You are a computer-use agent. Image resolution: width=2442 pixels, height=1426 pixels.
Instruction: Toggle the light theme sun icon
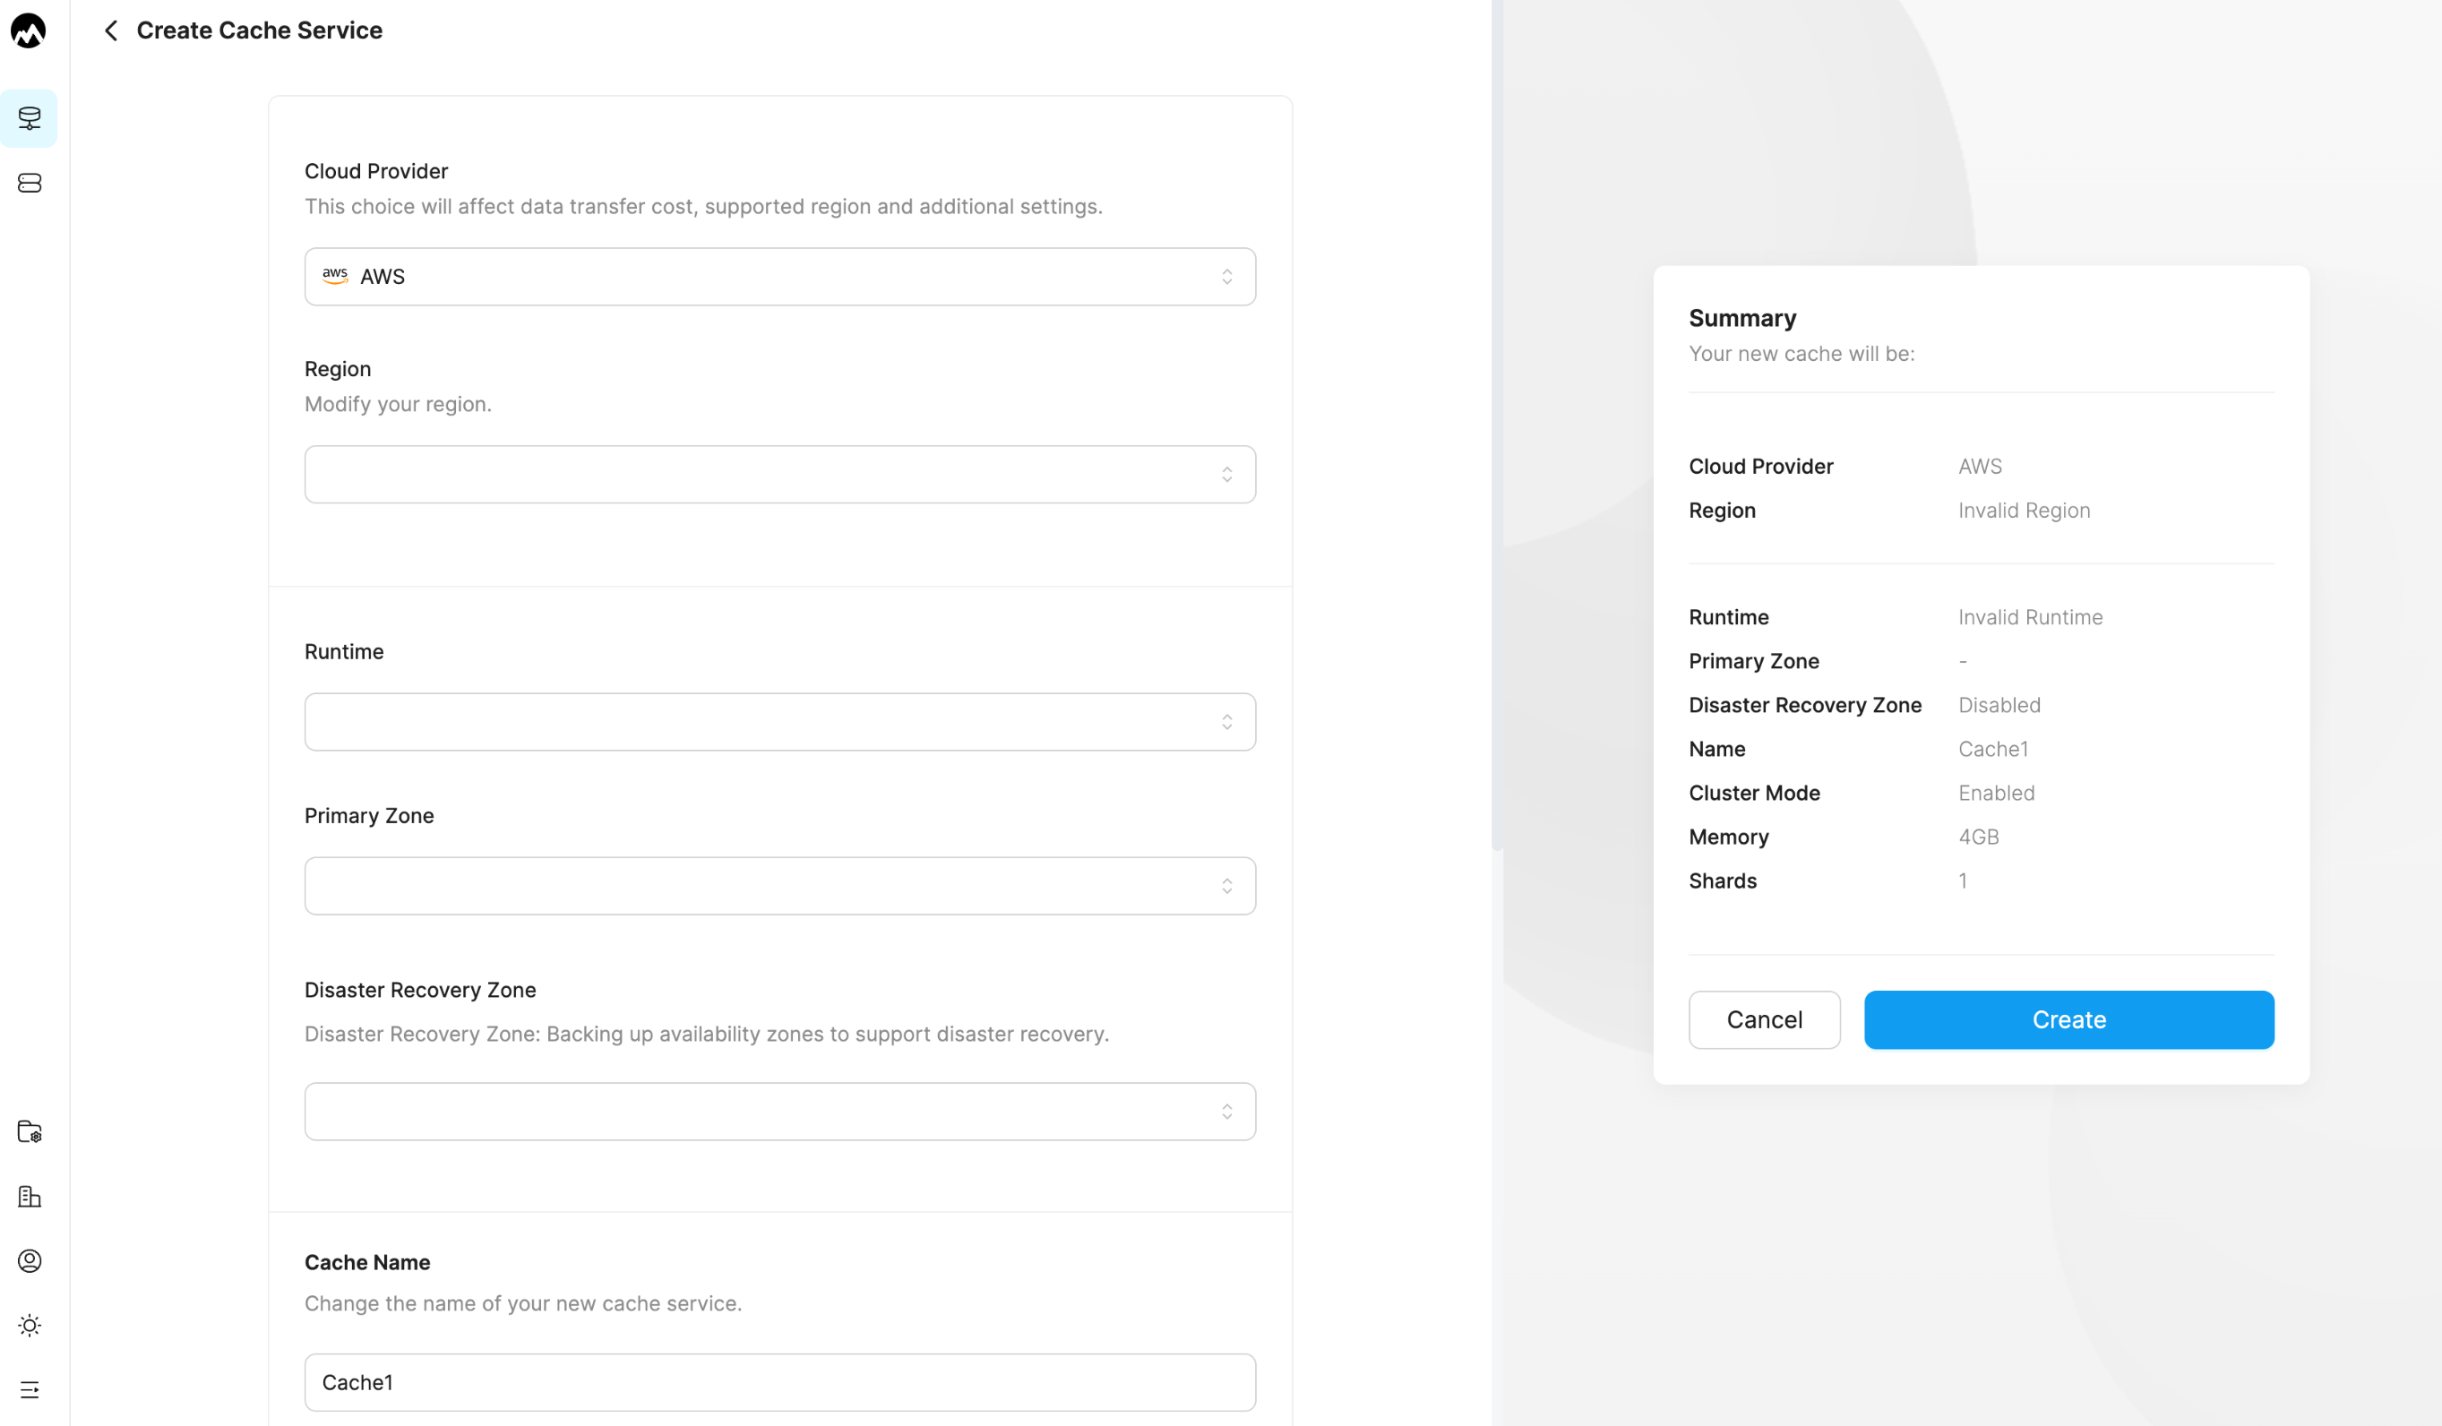click(x=29, y=1326)
